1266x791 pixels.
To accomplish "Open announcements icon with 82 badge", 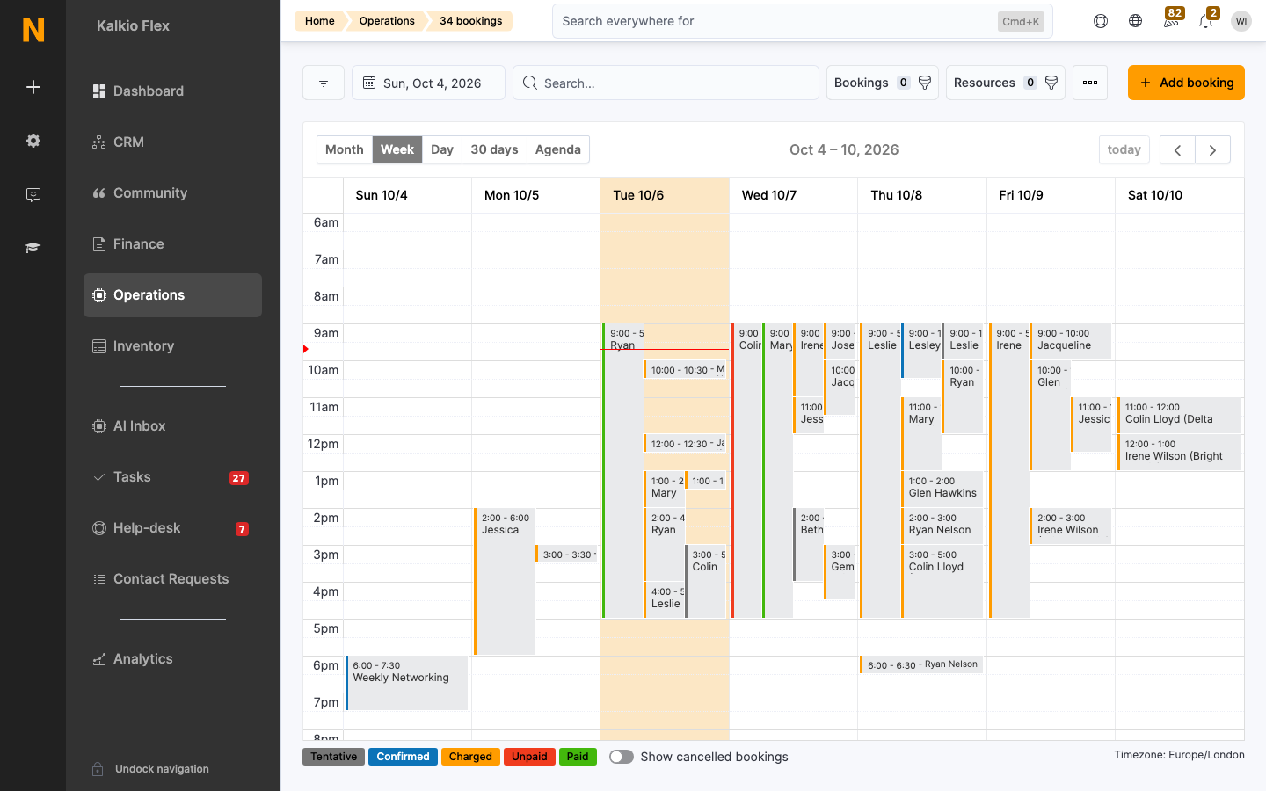I will 1171,19.
